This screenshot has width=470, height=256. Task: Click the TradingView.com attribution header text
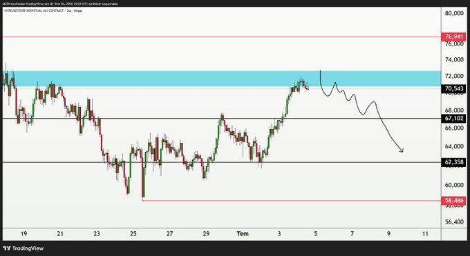(61, 4)
